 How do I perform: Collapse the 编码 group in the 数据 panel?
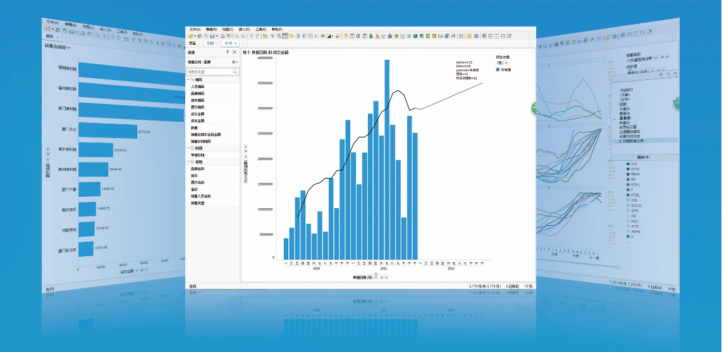[x=188, y=79]
